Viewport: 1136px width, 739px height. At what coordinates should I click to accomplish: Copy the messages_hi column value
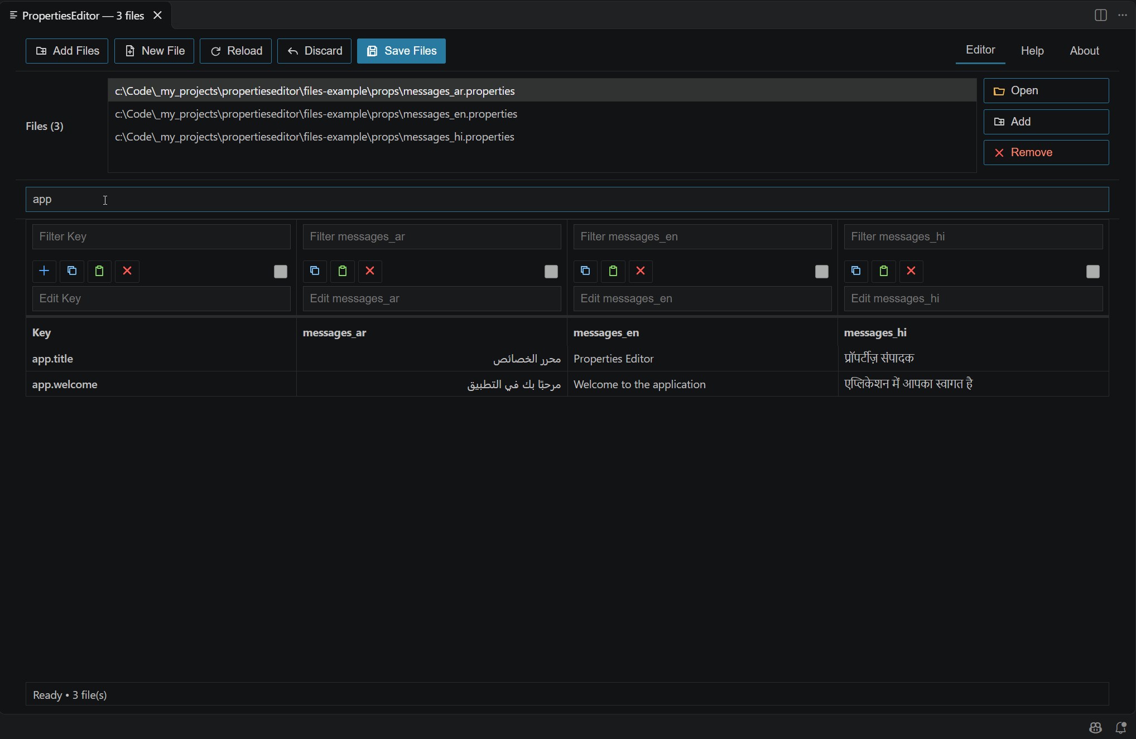tap(856, 271)
